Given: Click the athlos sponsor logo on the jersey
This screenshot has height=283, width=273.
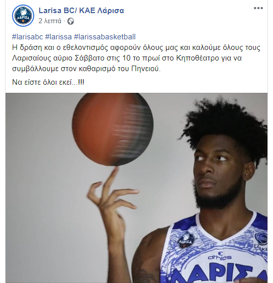Looking at the screenshot, I should pyautogui.click(x=219, y=256).
